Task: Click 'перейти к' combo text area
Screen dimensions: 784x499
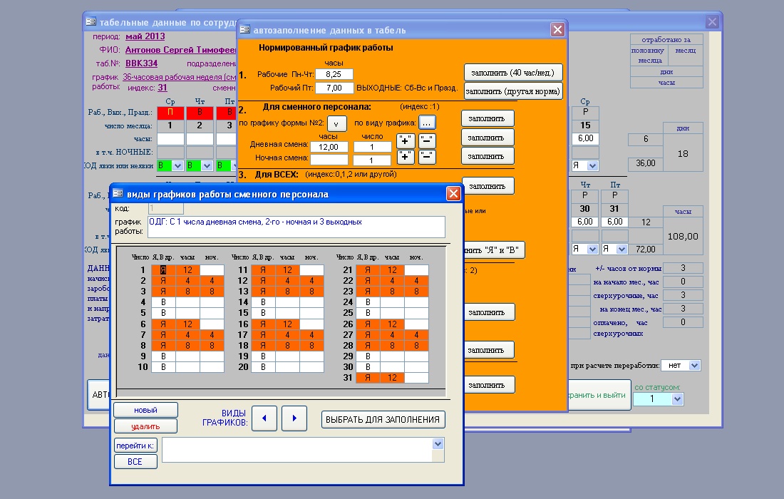Action: [297, 450]
